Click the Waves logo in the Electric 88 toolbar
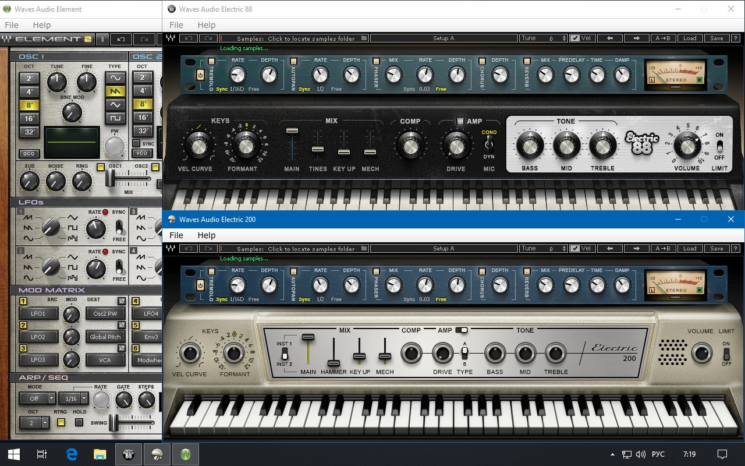 pyautogui.click(x=171, y=38)
